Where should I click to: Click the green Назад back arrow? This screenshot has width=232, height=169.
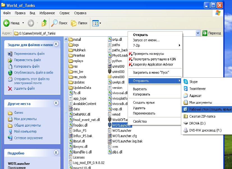tap(6, 23)
